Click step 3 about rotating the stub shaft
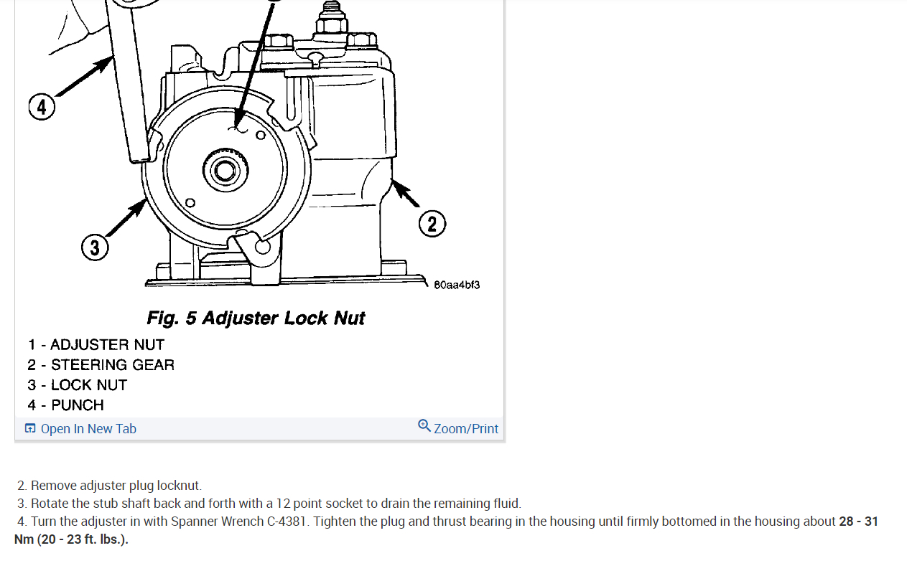907x571 pixels. coord(269,504)
